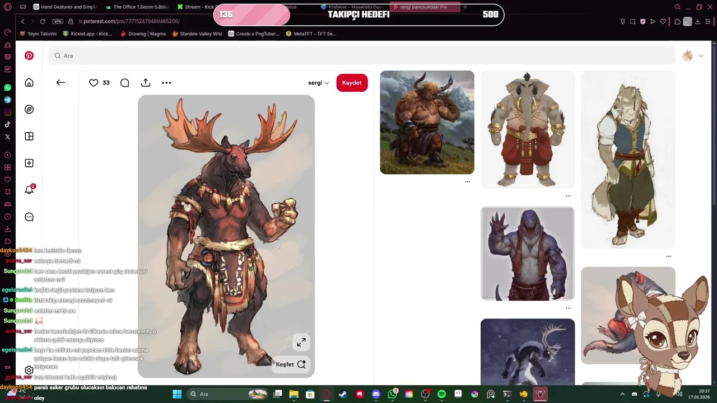Open the wolf character pin thumbnail
717x403 pixels.
tap(628, 160)
